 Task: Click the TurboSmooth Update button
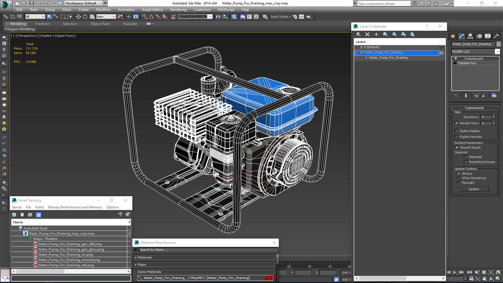pyautogui.click(x=474, y=189)
